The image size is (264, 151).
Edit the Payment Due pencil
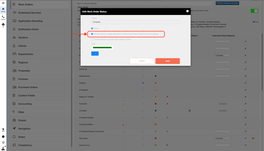245,145
